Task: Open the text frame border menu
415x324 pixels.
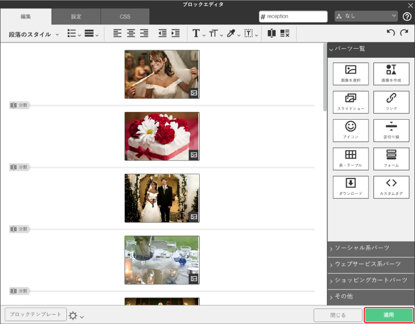Action: [251, 34]
